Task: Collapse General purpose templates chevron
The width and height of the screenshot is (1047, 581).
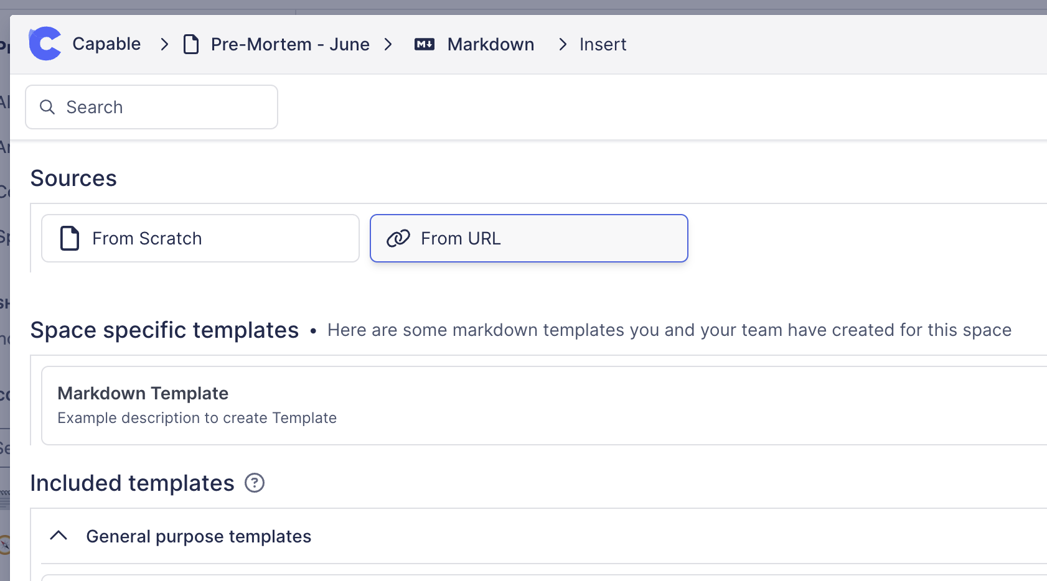Action: pos(59,536)
